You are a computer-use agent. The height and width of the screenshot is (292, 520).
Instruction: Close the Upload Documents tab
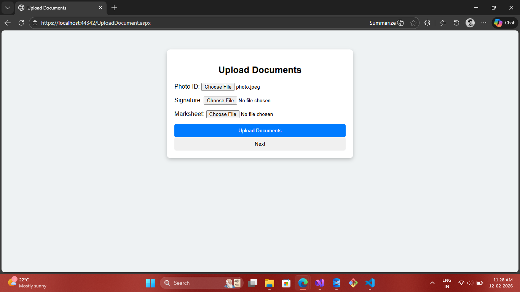100,8
